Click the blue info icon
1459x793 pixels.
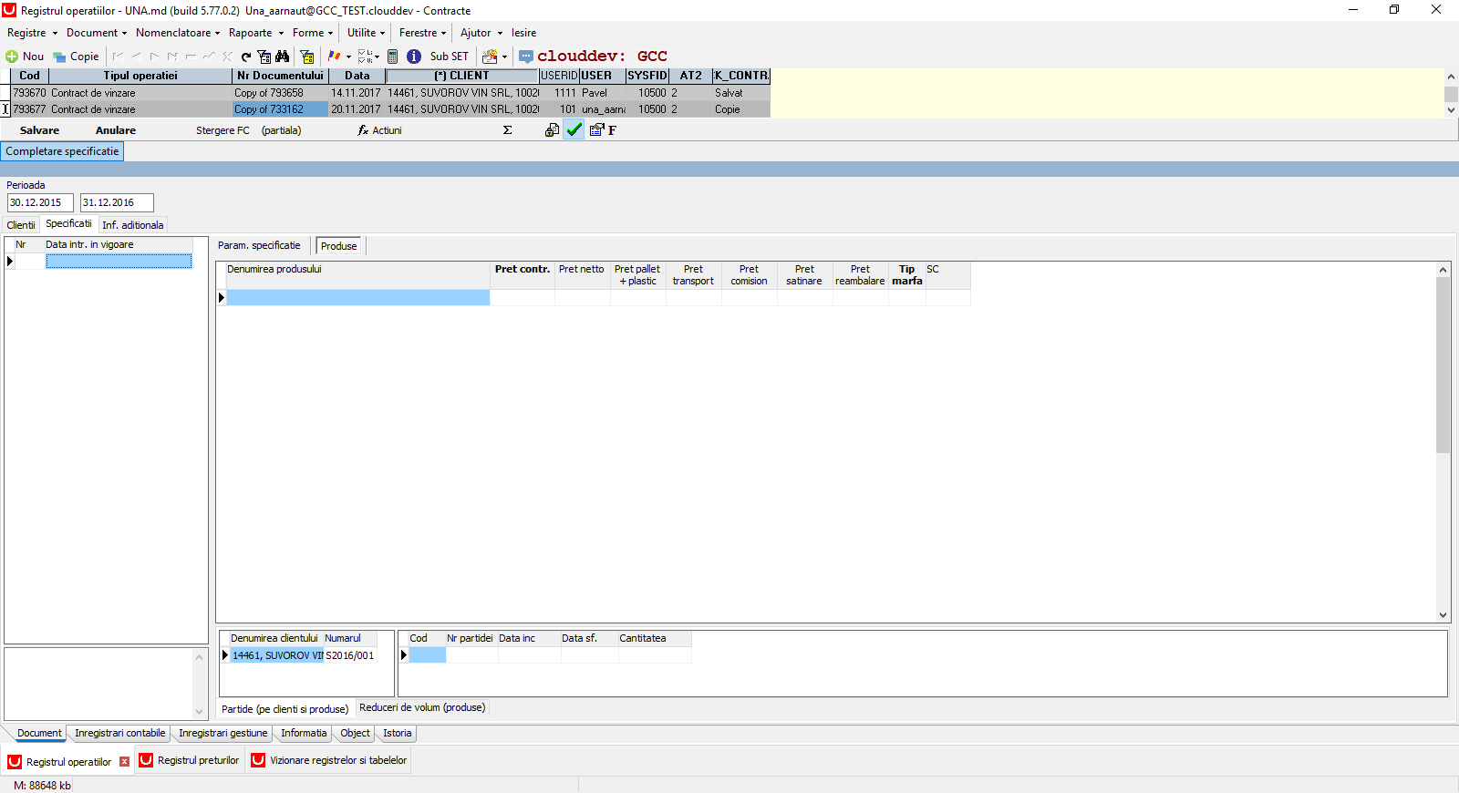coord(414,57)
